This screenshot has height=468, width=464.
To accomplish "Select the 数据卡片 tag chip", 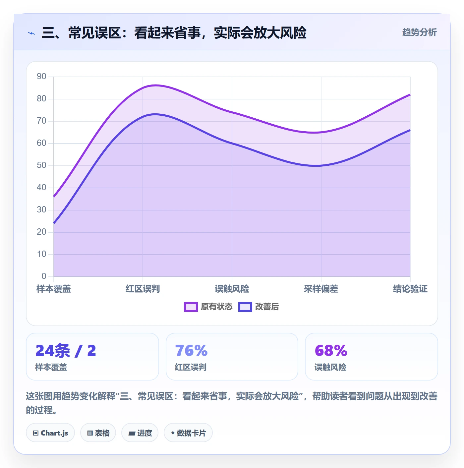I will pyautogui.click(x=188, y=433).
